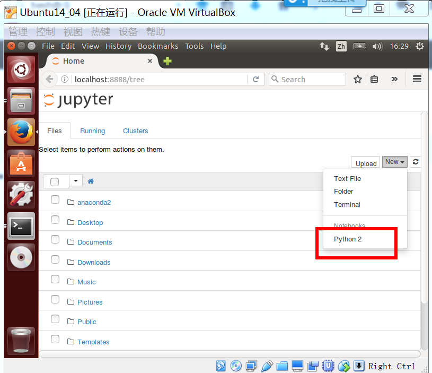The image size is (432, 373).
Task: Bookmark this page with the star icon
Action: tap(358, 80)
